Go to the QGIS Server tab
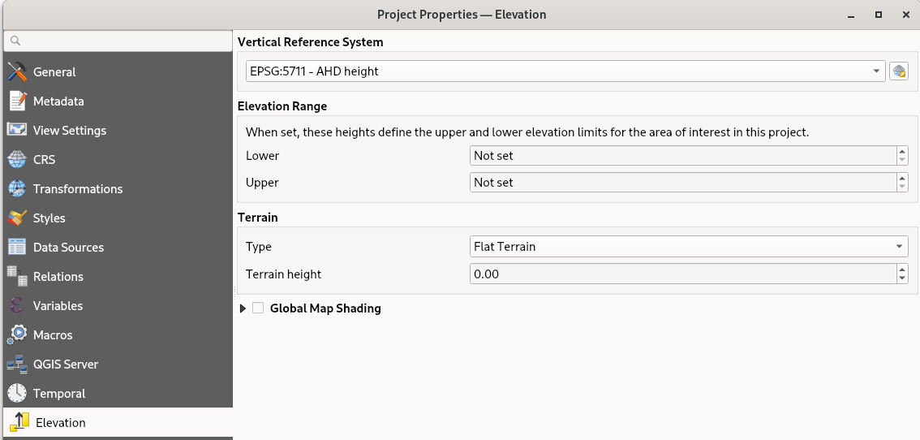Viewport: 920px width, 440px height. point(65,365)
